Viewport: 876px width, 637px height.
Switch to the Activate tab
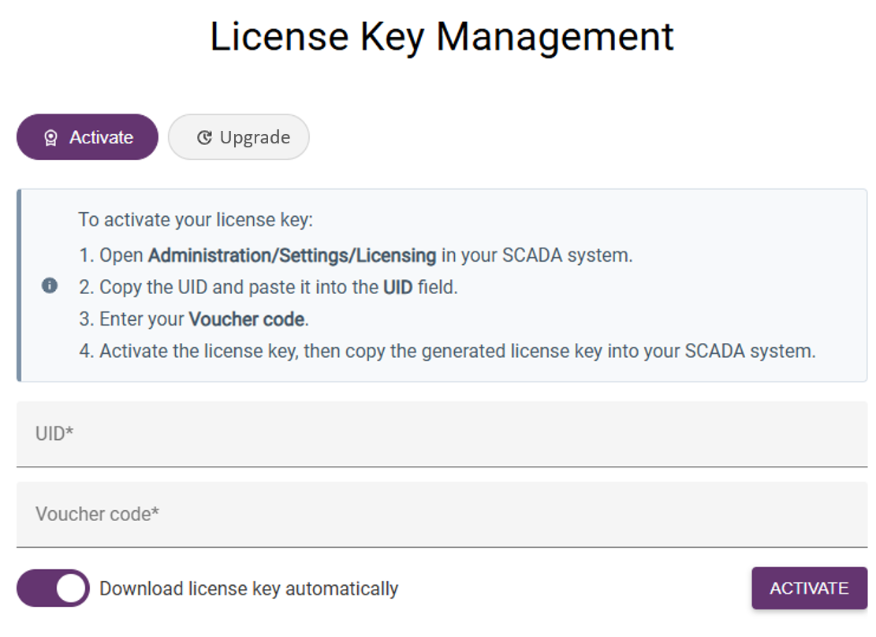coord(88,137)
